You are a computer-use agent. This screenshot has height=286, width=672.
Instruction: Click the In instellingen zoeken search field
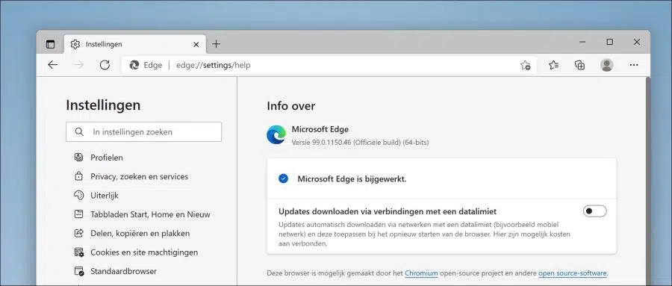[143, 132]
